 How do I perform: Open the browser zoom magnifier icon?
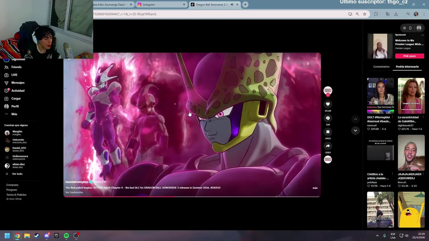point(357,14)
